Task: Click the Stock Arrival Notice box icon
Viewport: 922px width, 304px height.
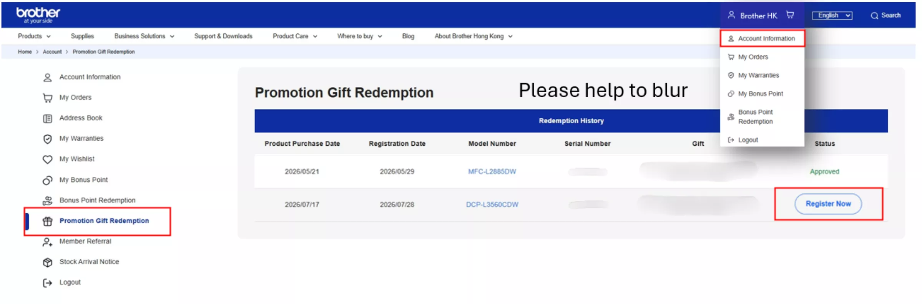Action: click(47, 262)
